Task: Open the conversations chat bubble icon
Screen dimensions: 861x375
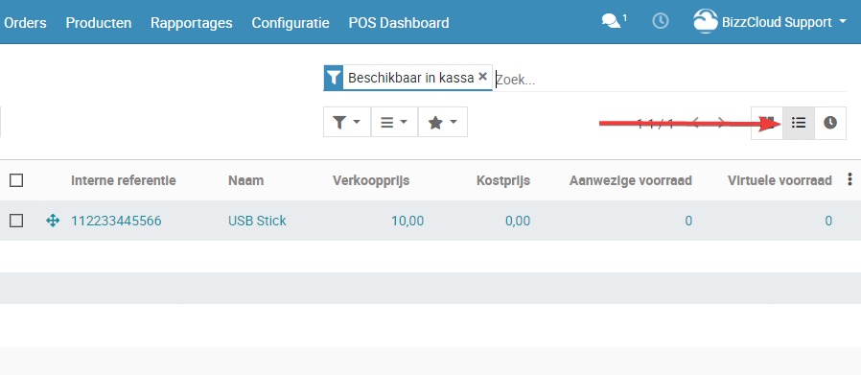Action: (611, 22)
